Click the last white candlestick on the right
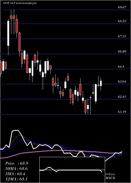The width and height of the screenshot is (131, 183). tap(101, 83)
